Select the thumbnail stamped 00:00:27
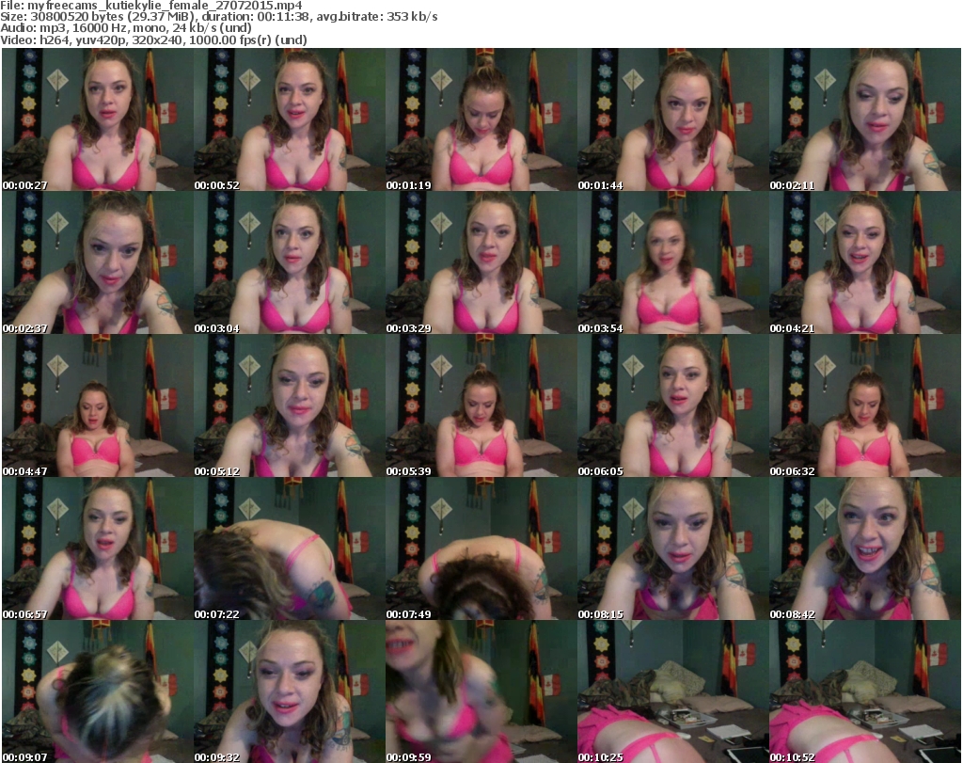Viewport: 963px width, 763px height. point(98,119)
